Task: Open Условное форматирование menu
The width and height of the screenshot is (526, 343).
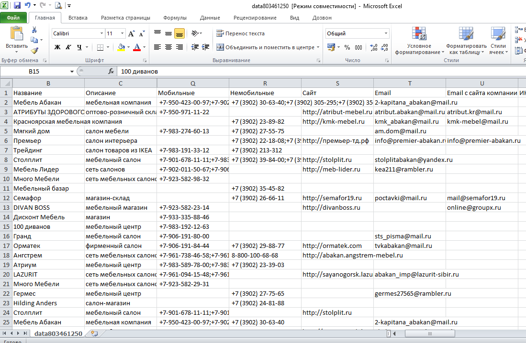Action: pos(419,41)
